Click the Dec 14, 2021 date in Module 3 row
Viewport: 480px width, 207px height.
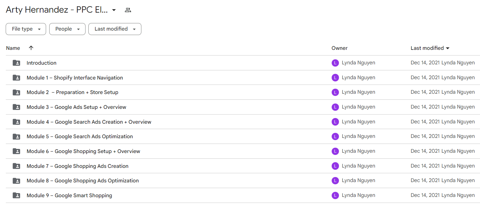pyautogui.click(x=425, y=107)
